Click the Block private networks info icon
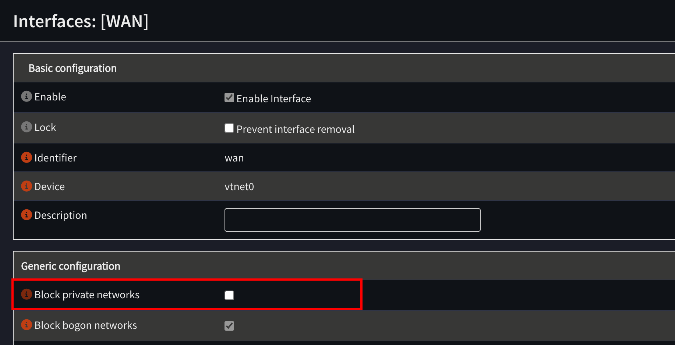 click(x=26, y=294)
